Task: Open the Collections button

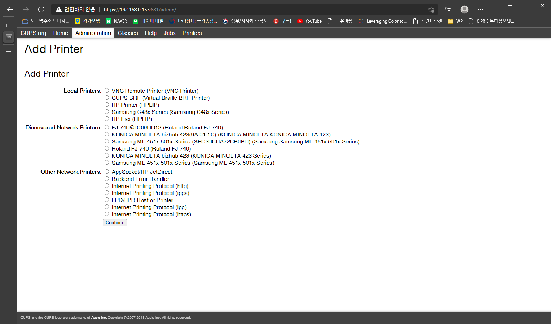Action: point(448,10)
